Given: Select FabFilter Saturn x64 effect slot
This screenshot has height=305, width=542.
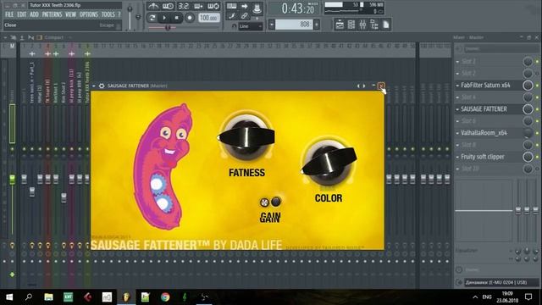Looking at the screenshot, I should click(x=485, y=85).
